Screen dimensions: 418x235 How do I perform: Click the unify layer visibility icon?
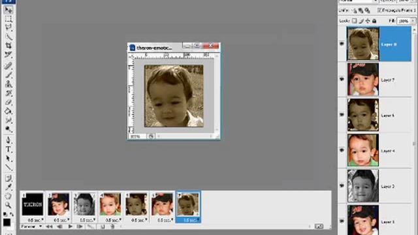(361, 10)
